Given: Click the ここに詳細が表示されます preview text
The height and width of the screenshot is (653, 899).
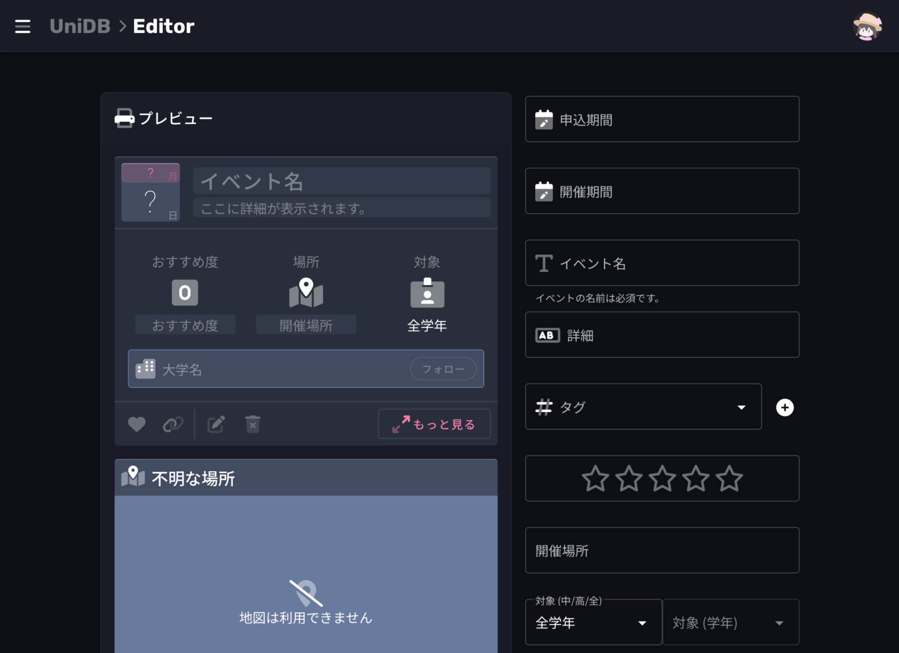Looking at the screenshot, I should [x=342, y=208].
